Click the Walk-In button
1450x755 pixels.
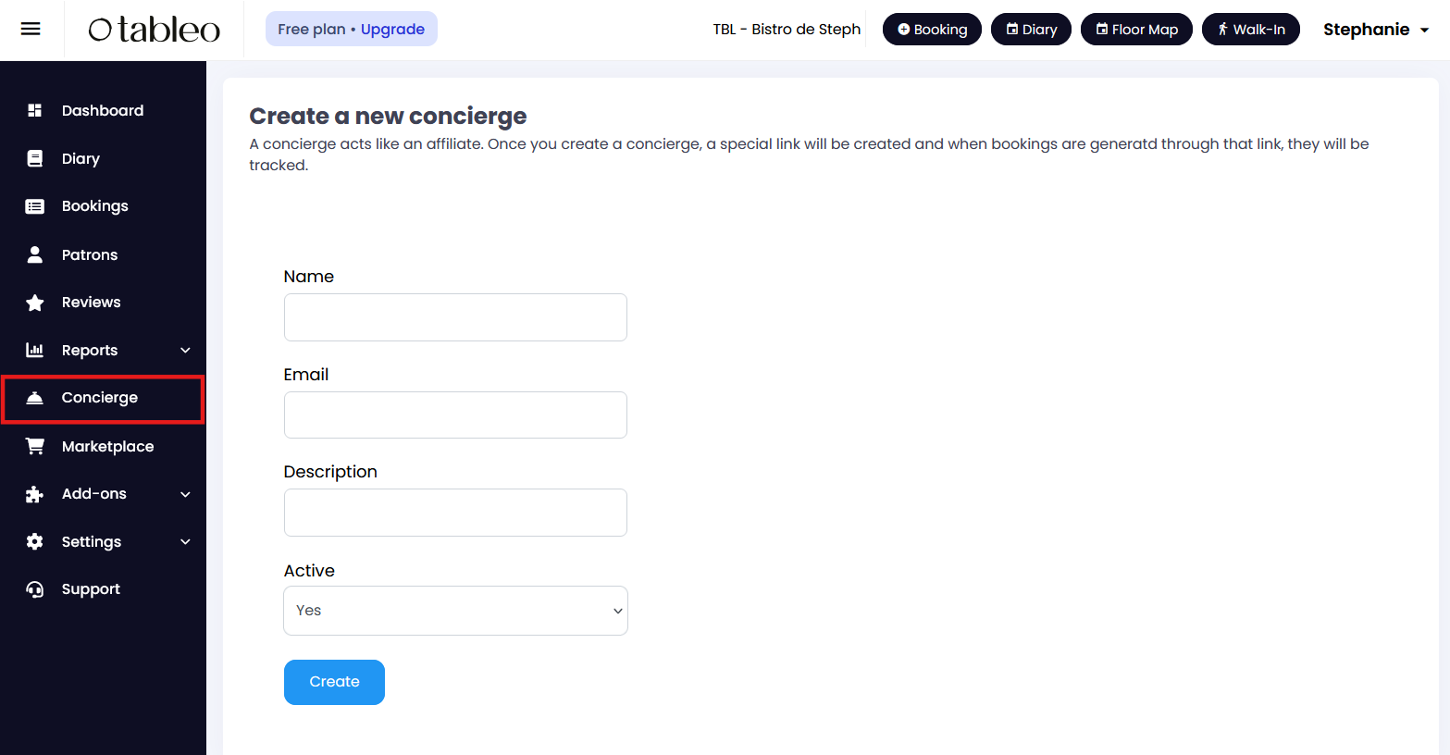(x=1251, y=30)
